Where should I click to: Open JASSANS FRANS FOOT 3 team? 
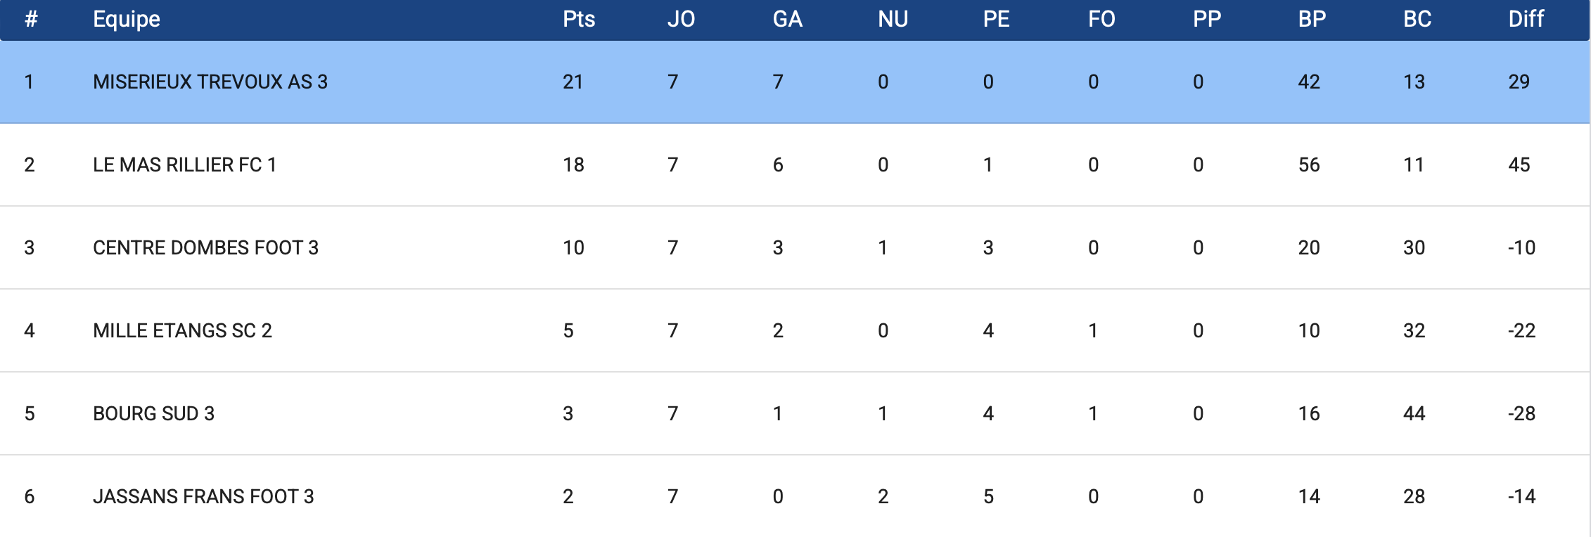click(x=203, y=497)
